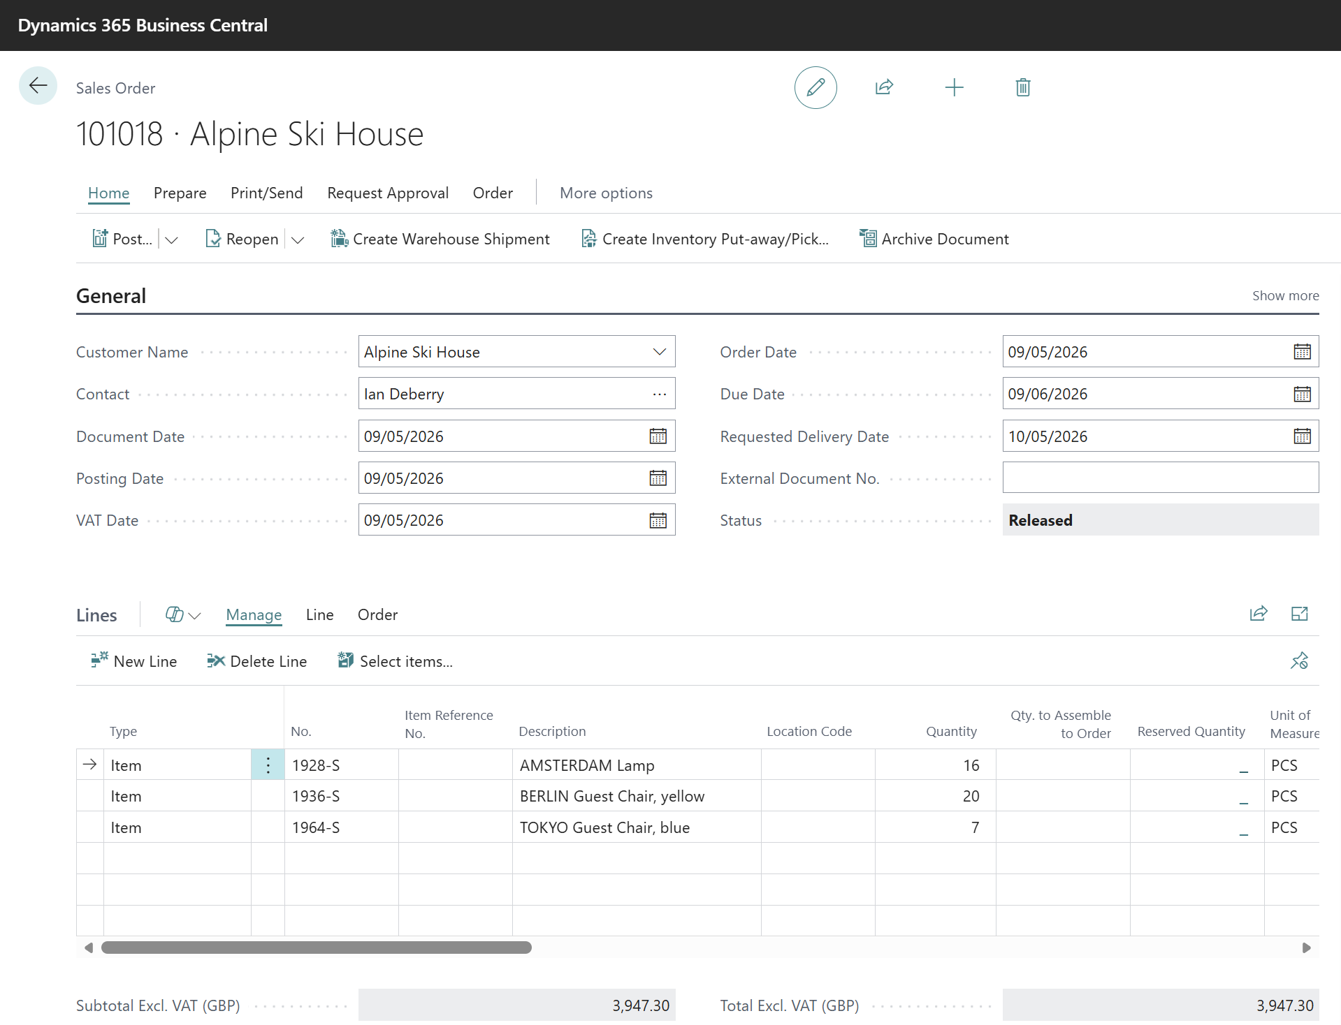Viewport: 1341px width, 1025px height.
Task: Open calendar picker for Order Date
Action: click(1302, 352)
